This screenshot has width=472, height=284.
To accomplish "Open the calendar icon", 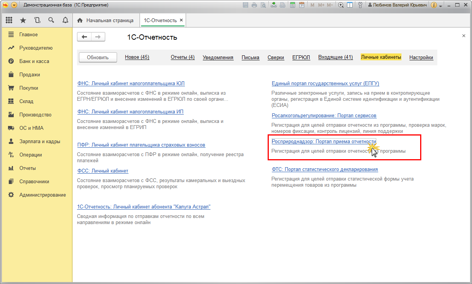I will click(302, 5).
